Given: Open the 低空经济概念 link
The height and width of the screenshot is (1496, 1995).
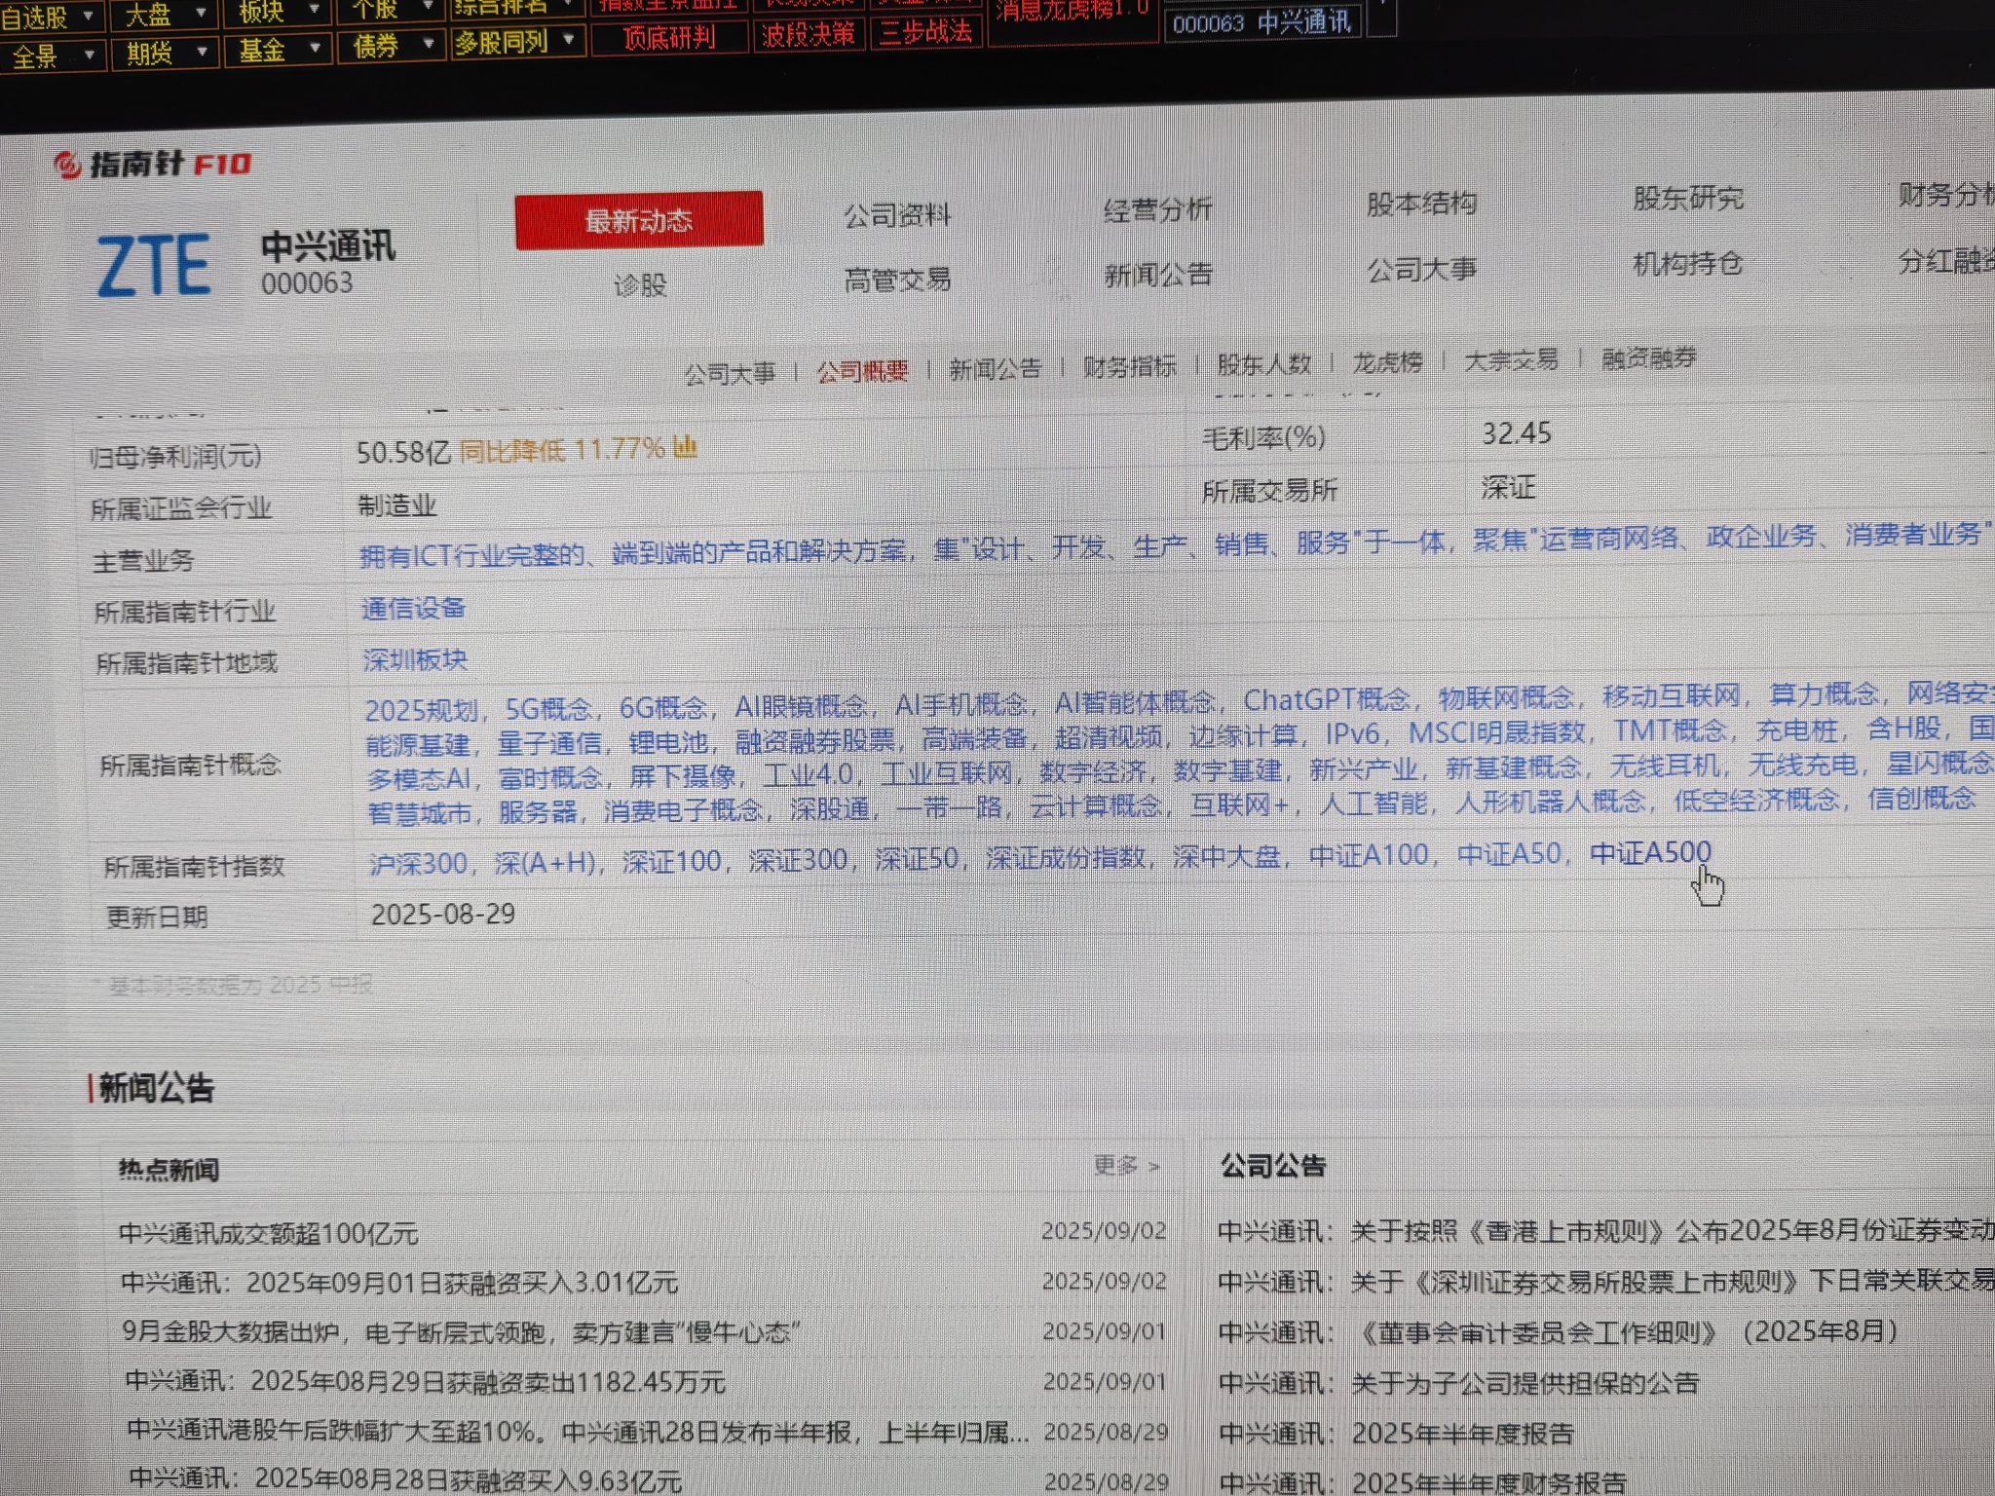Looking at the screenshot, I should pyautogui.click(x=1756, y=801).
